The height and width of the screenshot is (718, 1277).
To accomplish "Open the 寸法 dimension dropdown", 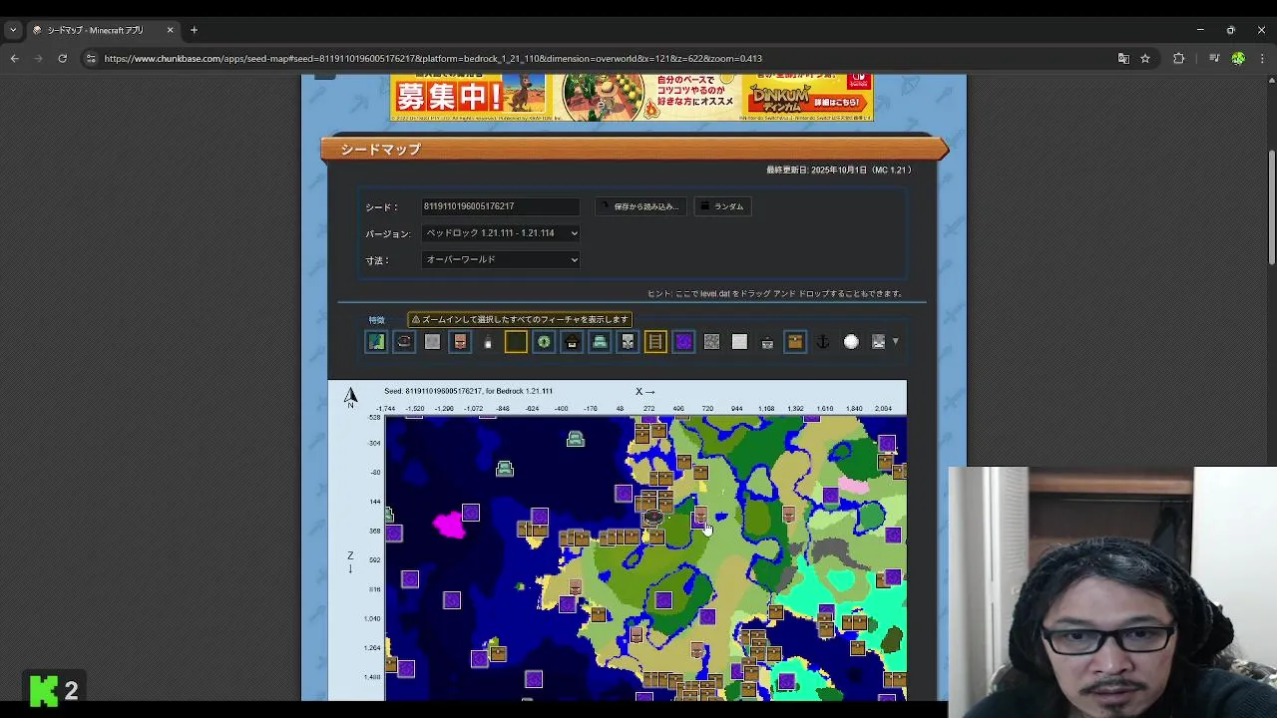I will (501, 260).
